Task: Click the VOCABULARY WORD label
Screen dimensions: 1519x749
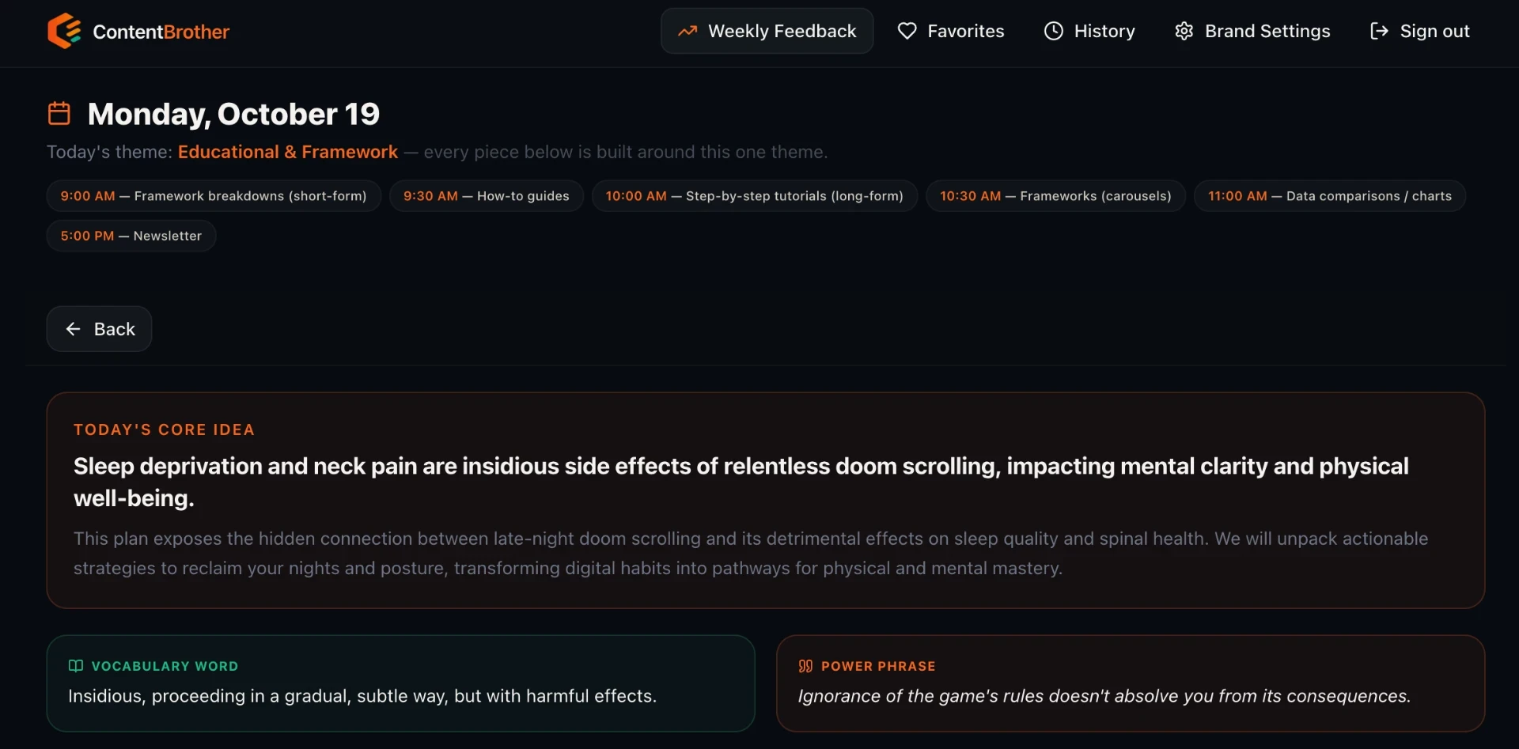Action: (x=165, y=666)
